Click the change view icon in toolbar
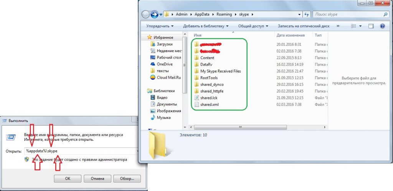The width and height of the screenshot is (393, 191). [354, 26]
